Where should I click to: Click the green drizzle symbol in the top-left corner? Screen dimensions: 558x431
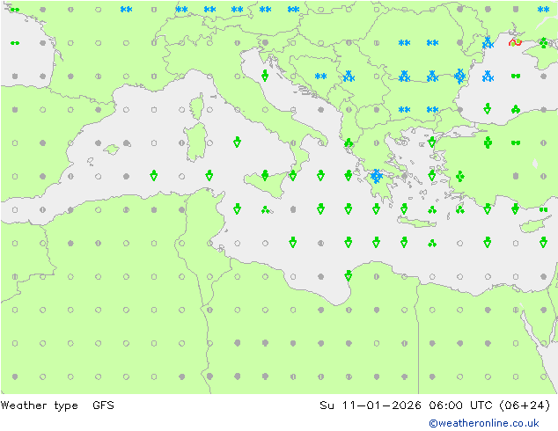(15, 10)
